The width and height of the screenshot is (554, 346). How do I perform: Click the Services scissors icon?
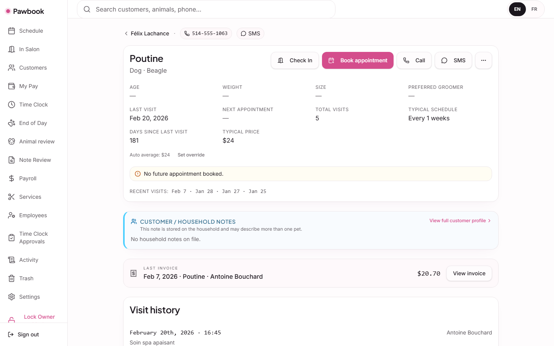(x=12, y=197)
